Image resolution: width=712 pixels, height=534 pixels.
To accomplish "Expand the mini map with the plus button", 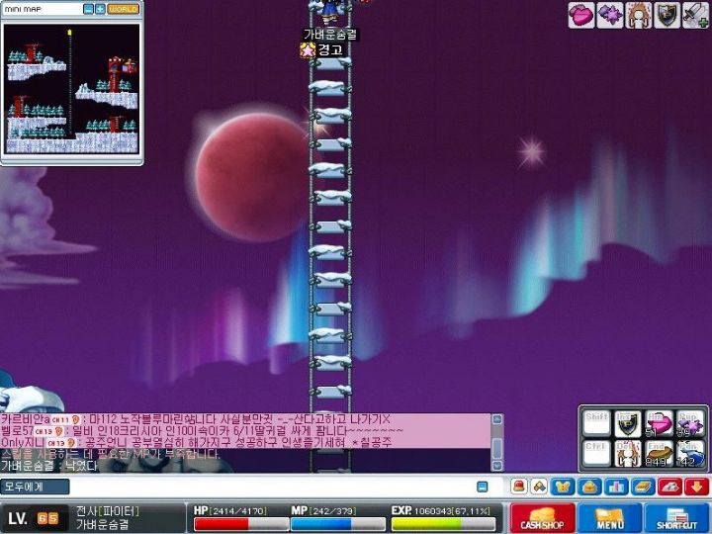I will 100,9.
